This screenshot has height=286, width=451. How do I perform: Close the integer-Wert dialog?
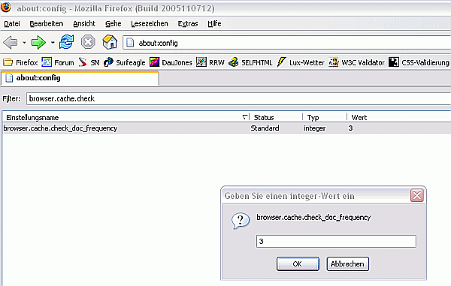(x=416, y=196)
